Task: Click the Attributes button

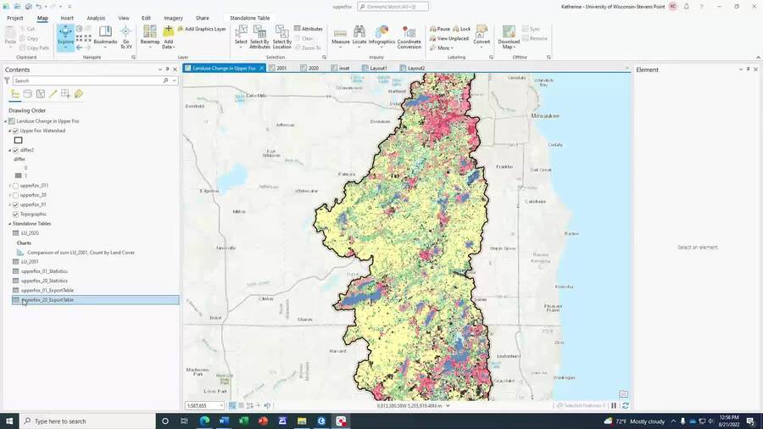Action: tap(309, 29)
